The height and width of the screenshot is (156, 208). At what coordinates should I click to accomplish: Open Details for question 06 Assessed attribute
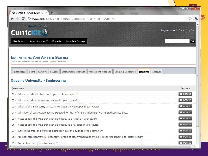tap(185, 125)
